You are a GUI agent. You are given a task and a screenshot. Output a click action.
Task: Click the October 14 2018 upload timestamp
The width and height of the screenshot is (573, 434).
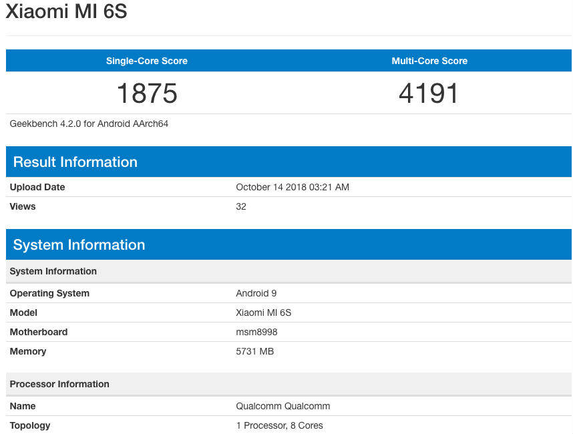pyautogui.click(x=293, y=187)
